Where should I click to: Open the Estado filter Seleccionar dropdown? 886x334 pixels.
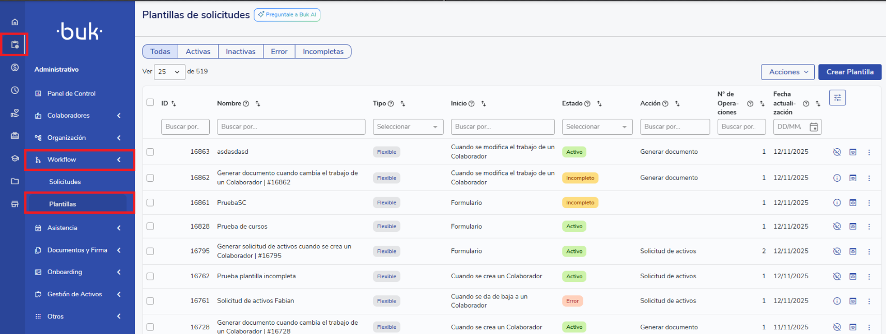click(x=597, y=127)
